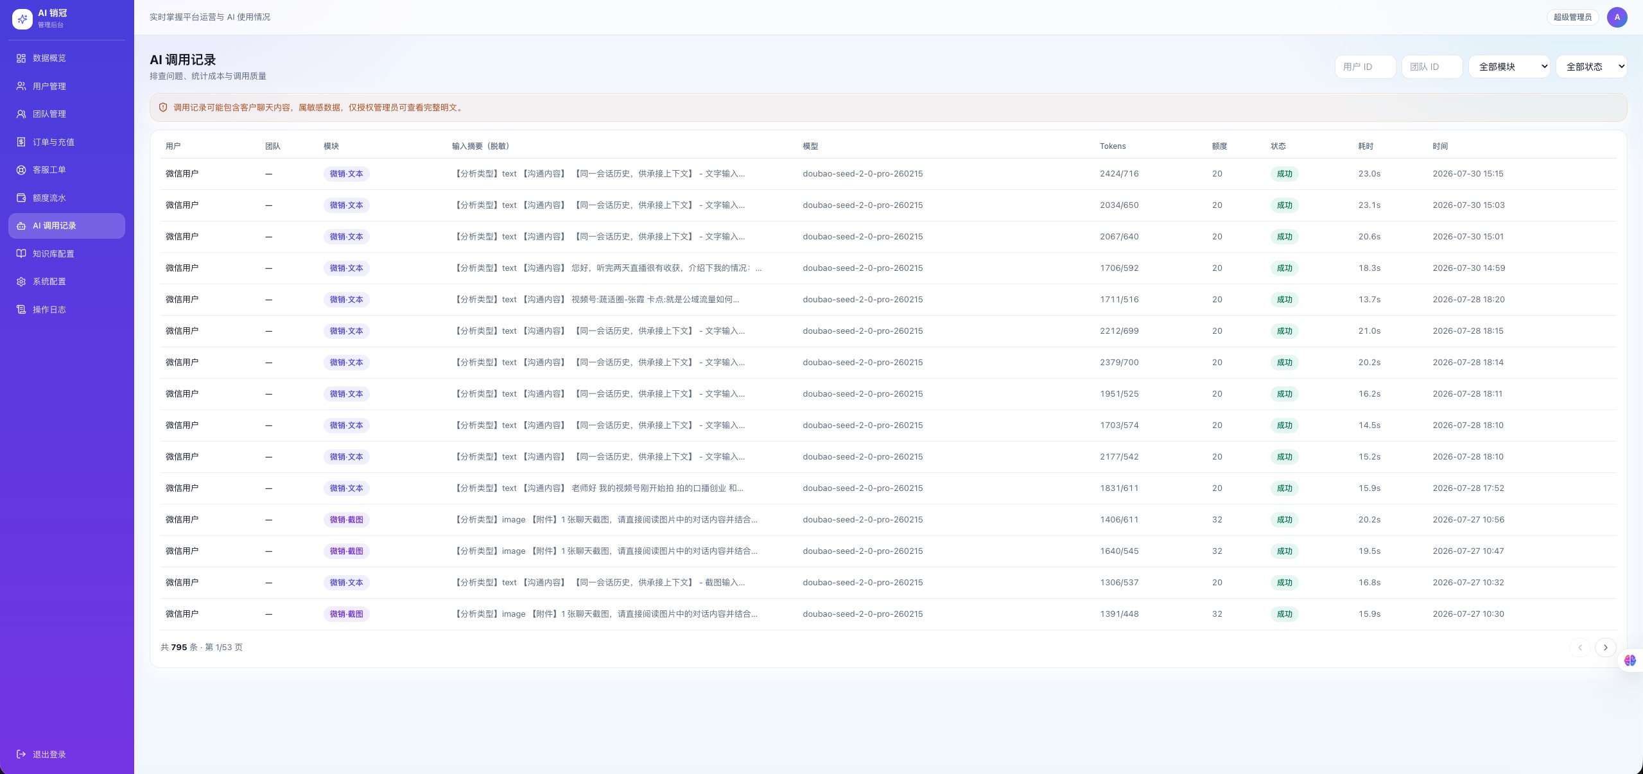Click the 订单与充值 receipt icon
The width and height of the screenshot is (1643, 774).
pos(21,142)
